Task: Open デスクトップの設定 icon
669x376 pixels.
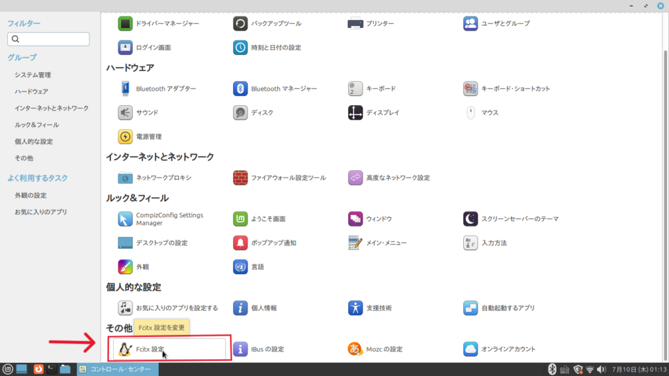Action: (x=125, y=243)
